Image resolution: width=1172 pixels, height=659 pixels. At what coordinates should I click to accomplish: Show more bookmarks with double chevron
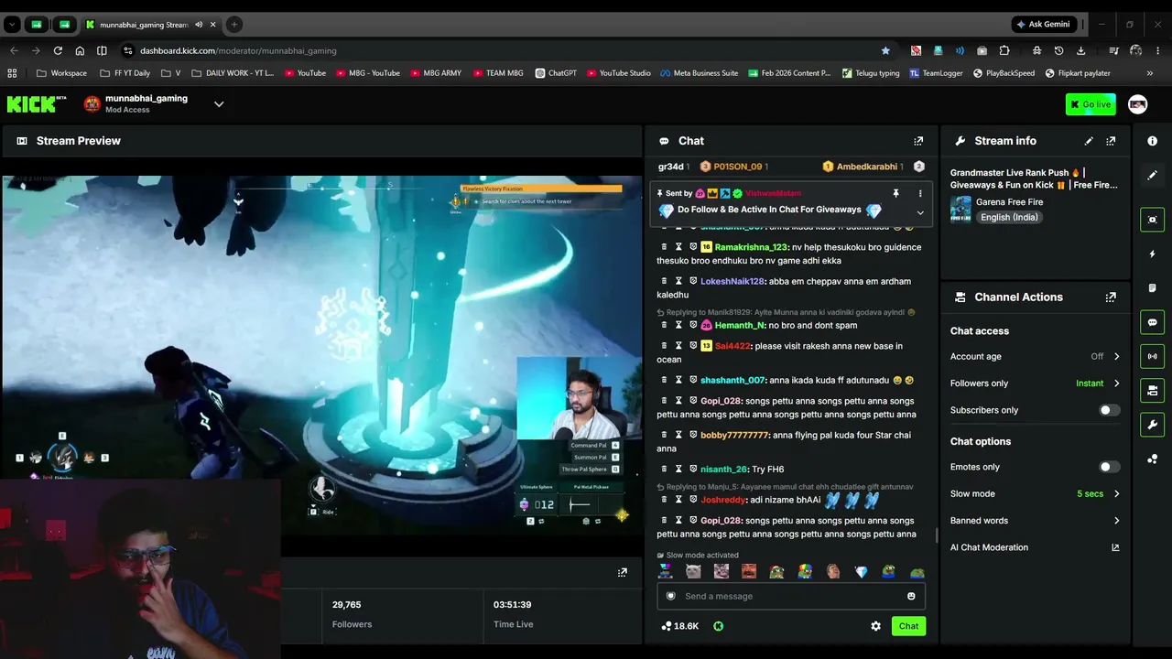[1150, 73]
